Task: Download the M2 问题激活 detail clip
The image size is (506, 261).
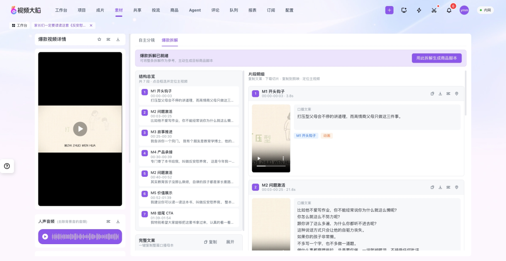Action: point(440,187)
